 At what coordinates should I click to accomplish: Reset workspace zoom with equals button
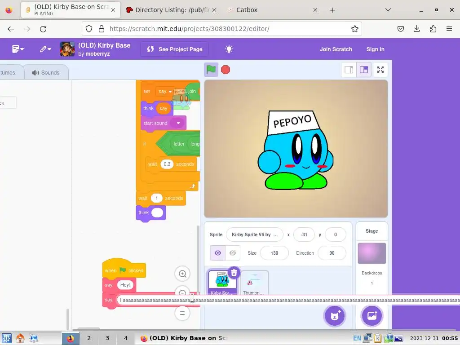point(182,313)
